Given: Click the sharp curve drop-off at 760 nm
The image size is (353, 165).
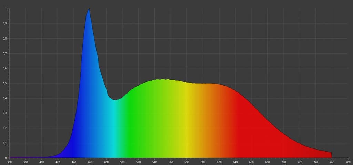Looking at the screenshot, I should click(x=332, y=155).
